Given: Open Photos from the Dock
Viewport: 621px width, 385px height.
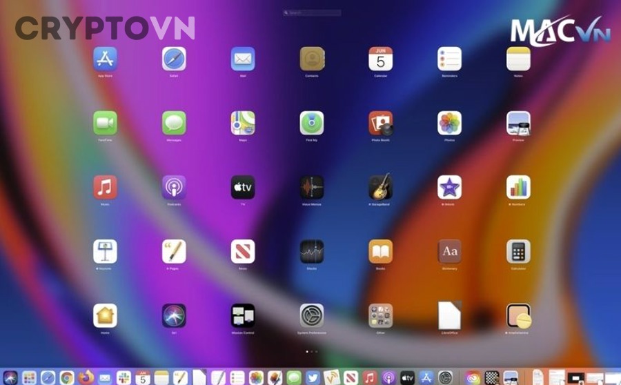Looking at the screenshot, I should (x=256, y=378).
